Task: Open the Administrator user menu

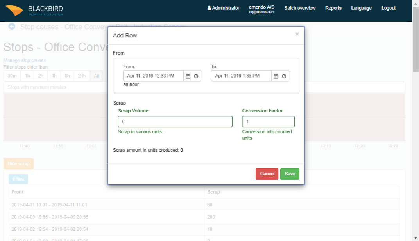Action: pyautogui.click(x=223, y=8)
